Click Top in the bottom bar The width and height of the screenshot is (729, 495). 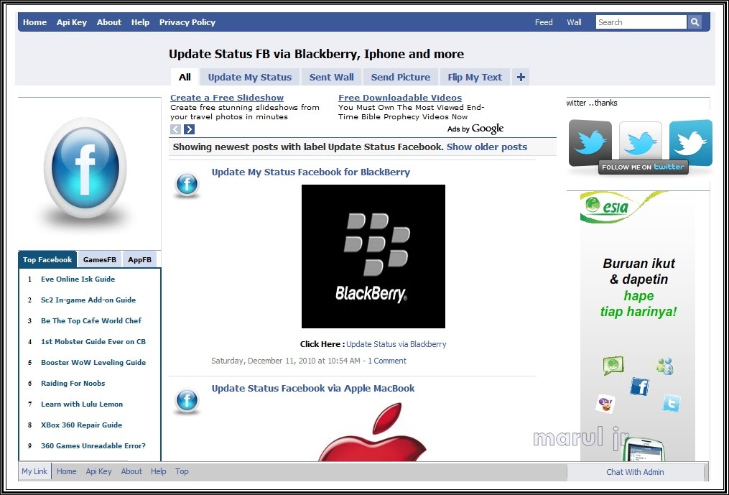coord(182,471)
